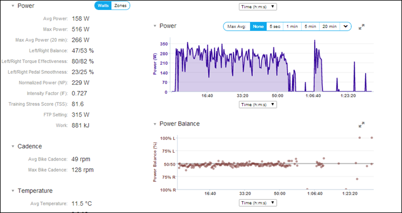Click Avg Temperature 11.5 °C value
This screenshot has height=213, width=402.
tap(81, 204)
